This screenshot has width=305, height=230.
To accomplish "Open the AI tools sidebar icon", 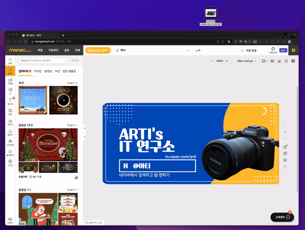I will tap(10, 91).
